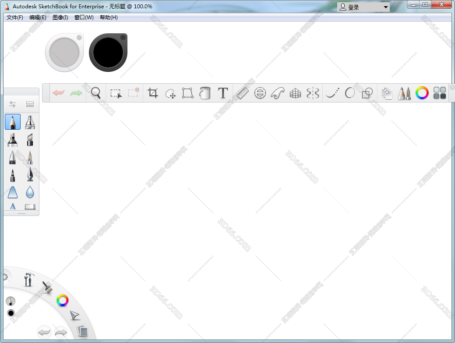This screenshot has height=343, width=455.
Task: Click the Zoom magnifier tool
Action: (x=95, y=93)
